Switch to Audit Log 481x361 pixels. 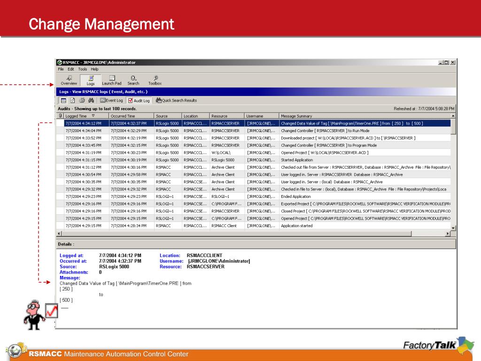click(x=139, y=101)
